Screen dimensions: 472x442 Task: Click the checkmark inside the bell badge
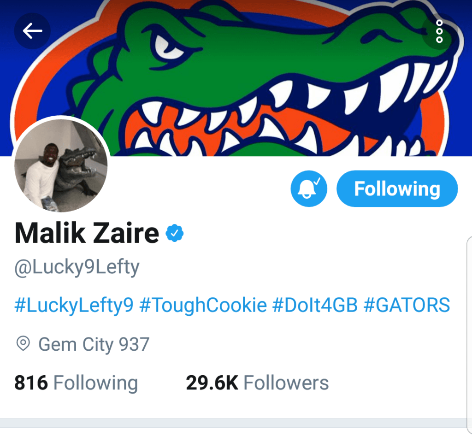(x=317, y=181)
